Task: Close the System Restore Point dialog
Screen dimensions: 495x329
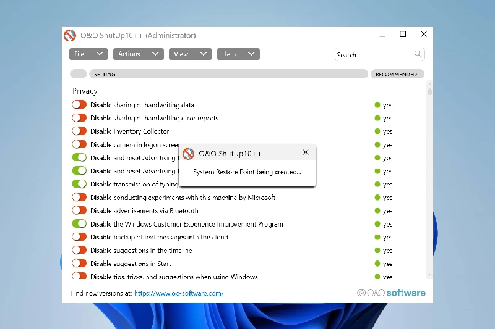Action: 306,152
